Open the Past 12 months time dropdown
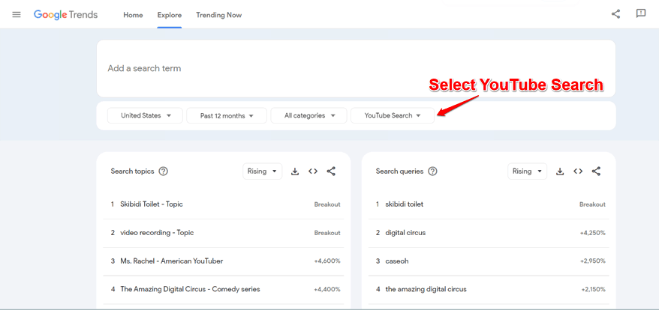 [x=227, y=115]
